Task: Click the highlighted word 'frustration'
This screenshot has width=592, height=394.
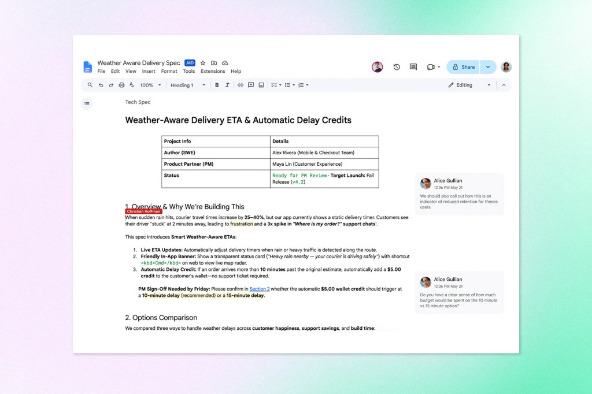Action: 242,224
